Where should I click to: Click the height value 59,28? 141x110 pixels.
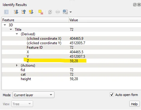tap(74, 79)
